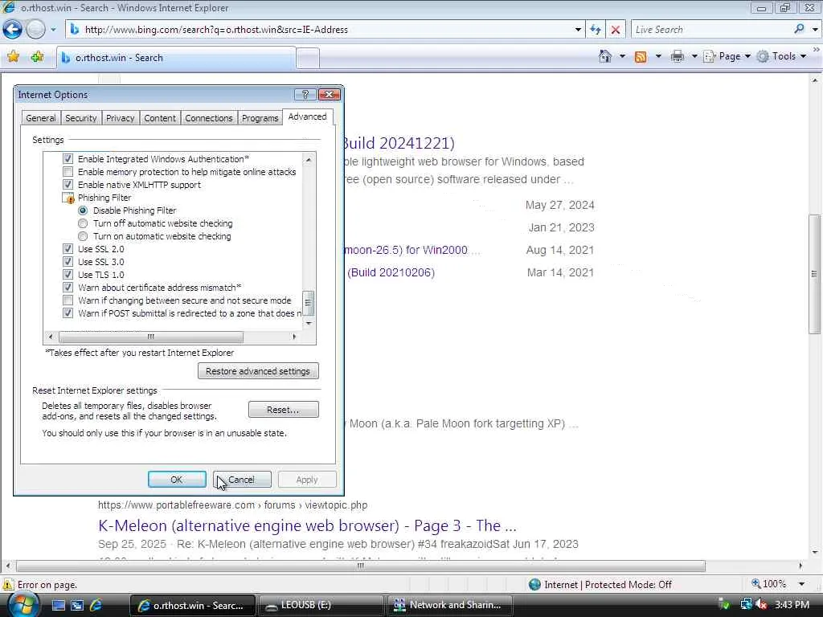Click the Refresh icon beside address bar
The height and width of the screenshot is (617, 823).
596,30
